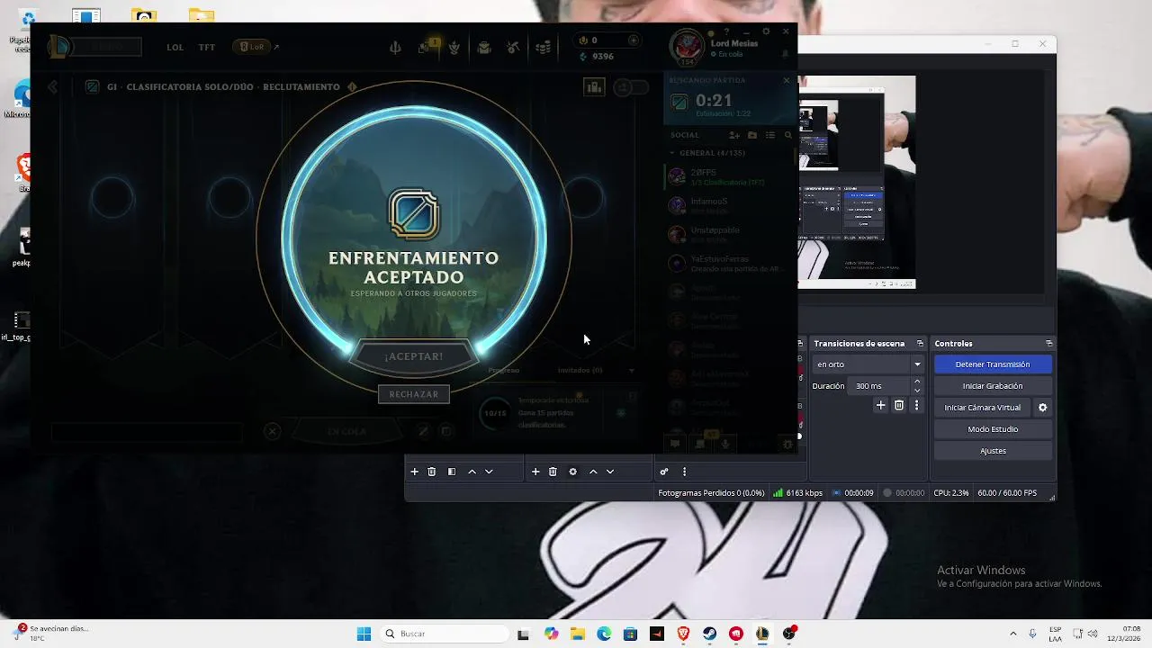
Task: Click the RECHAZAR button
Action: pyautogui.click(x=414, y=394)
